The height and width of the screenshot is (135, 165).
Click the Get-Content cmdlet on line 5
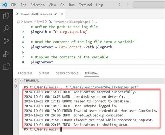click(70, 47)
